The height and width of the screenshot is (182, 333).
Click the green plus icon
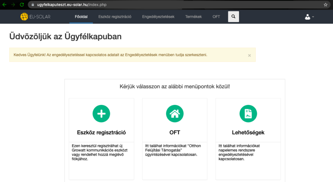(x=101, y=114)
